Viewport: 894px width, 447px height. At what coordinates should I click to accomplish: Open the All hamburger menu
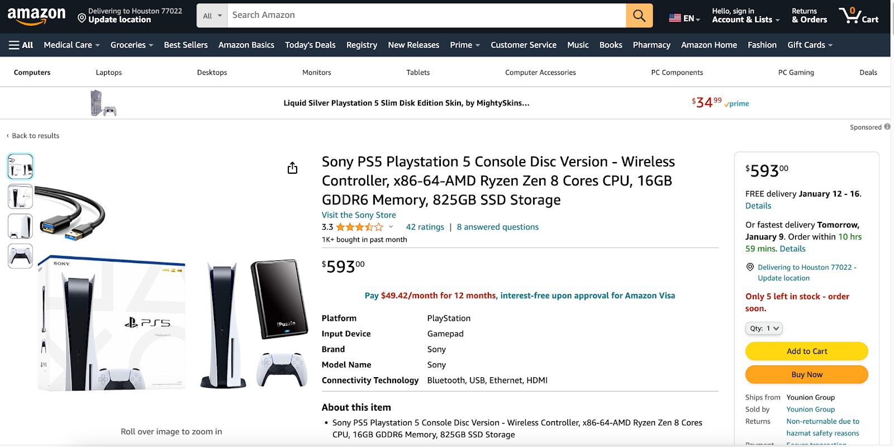tap(21, 45)
